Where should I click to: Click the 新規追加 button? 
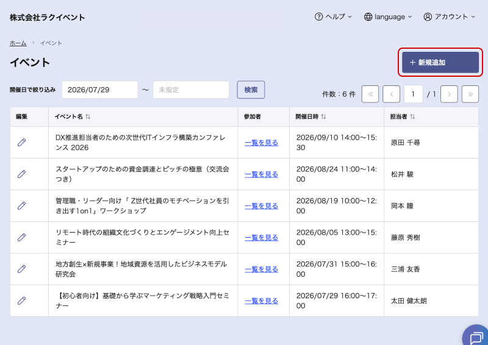coord(440,62)
